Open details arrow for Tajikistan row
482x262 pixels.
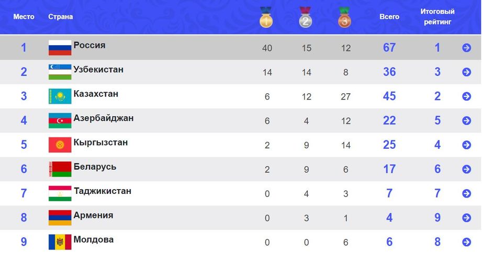point(466,194)
